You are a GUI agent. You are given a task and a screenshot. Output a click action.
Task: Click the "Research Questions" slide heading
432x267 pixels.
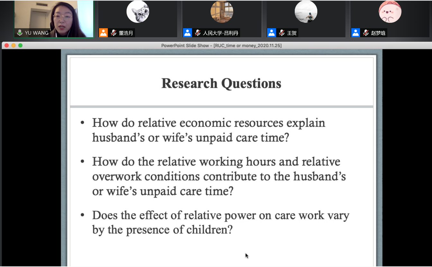click(221, 83)
